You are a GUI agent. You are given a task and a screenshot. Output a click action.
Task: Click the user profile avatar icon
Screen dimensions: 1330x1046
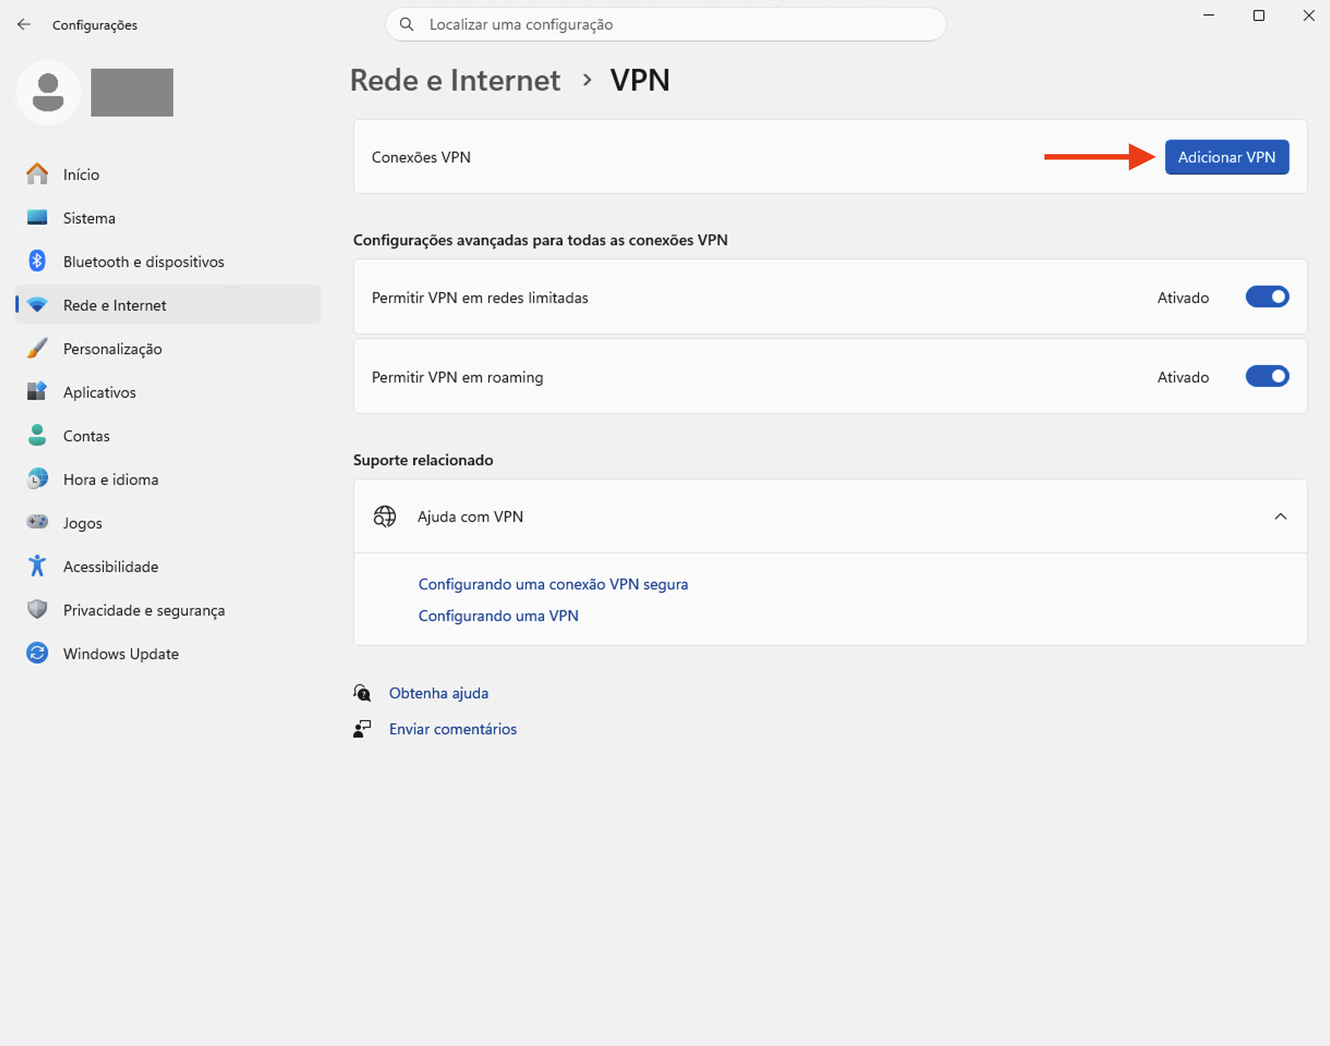click(48, 93)
